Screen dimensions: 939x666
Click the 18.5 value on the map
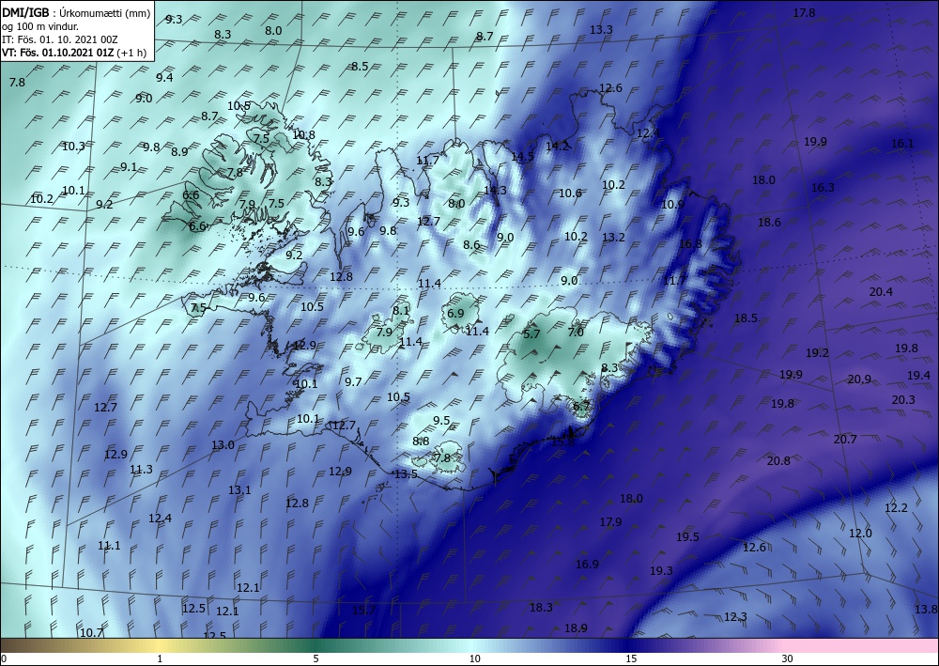[x=747, y=318]
